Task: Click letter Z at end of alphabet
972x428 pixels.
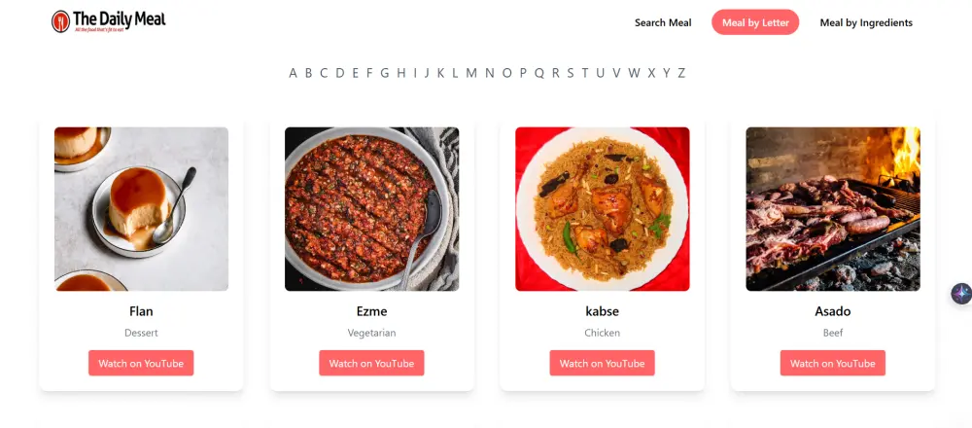Action: pos(681,73)
